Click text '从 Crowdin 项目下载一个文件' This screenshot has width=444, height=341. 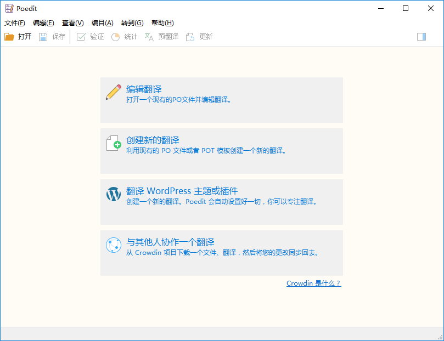(x=172, y=253)
